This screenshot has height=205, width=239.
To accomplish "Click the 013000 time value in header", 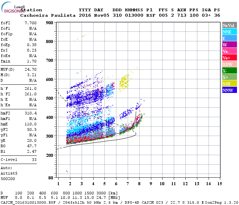I will pyautogui.click(x=134, y=15).
